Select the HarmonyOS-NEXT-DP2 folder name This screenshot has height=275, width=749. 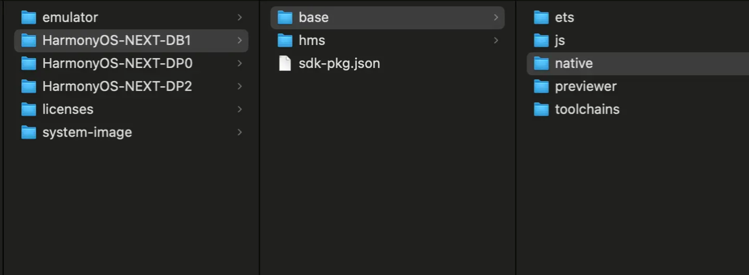click(x=117, y=87)
